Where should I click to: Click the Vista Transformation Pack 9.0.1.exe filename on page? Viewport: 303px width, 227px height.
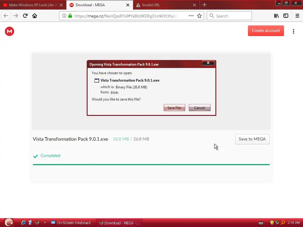(70, 139)
